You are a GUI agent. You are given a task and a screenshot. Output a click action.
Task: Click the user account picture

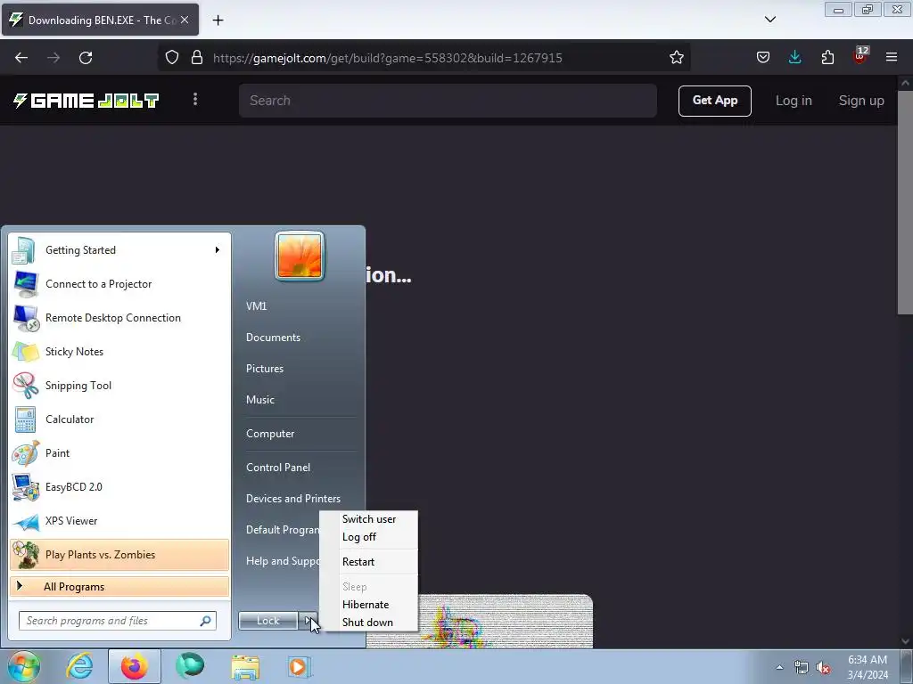[x=300, y=256]
